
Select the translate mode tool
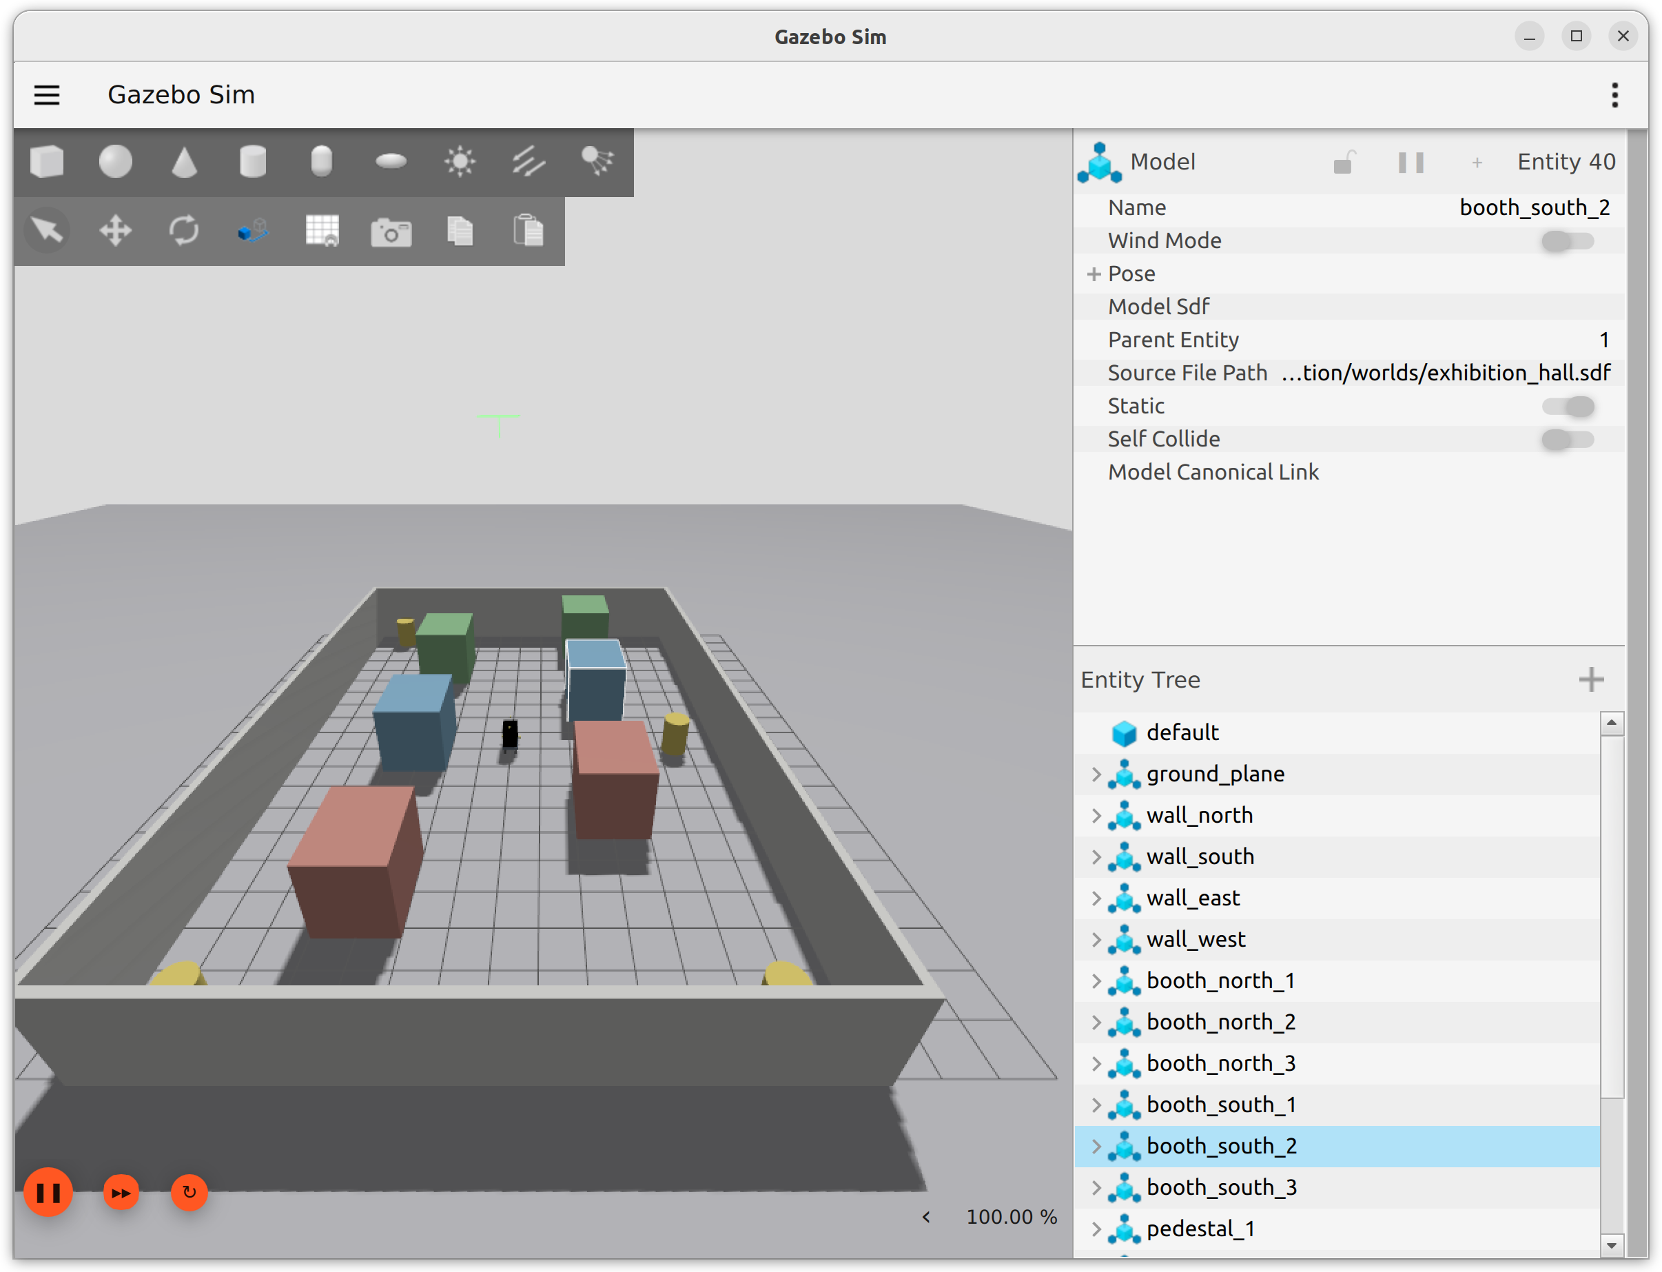tap(115, 230)
